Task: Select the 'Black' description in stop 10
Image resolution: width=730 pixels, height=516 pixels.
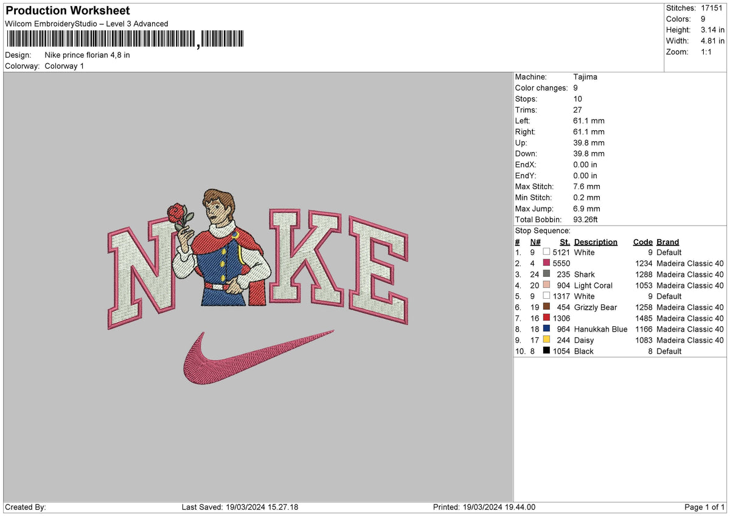Action: (583, 351)
